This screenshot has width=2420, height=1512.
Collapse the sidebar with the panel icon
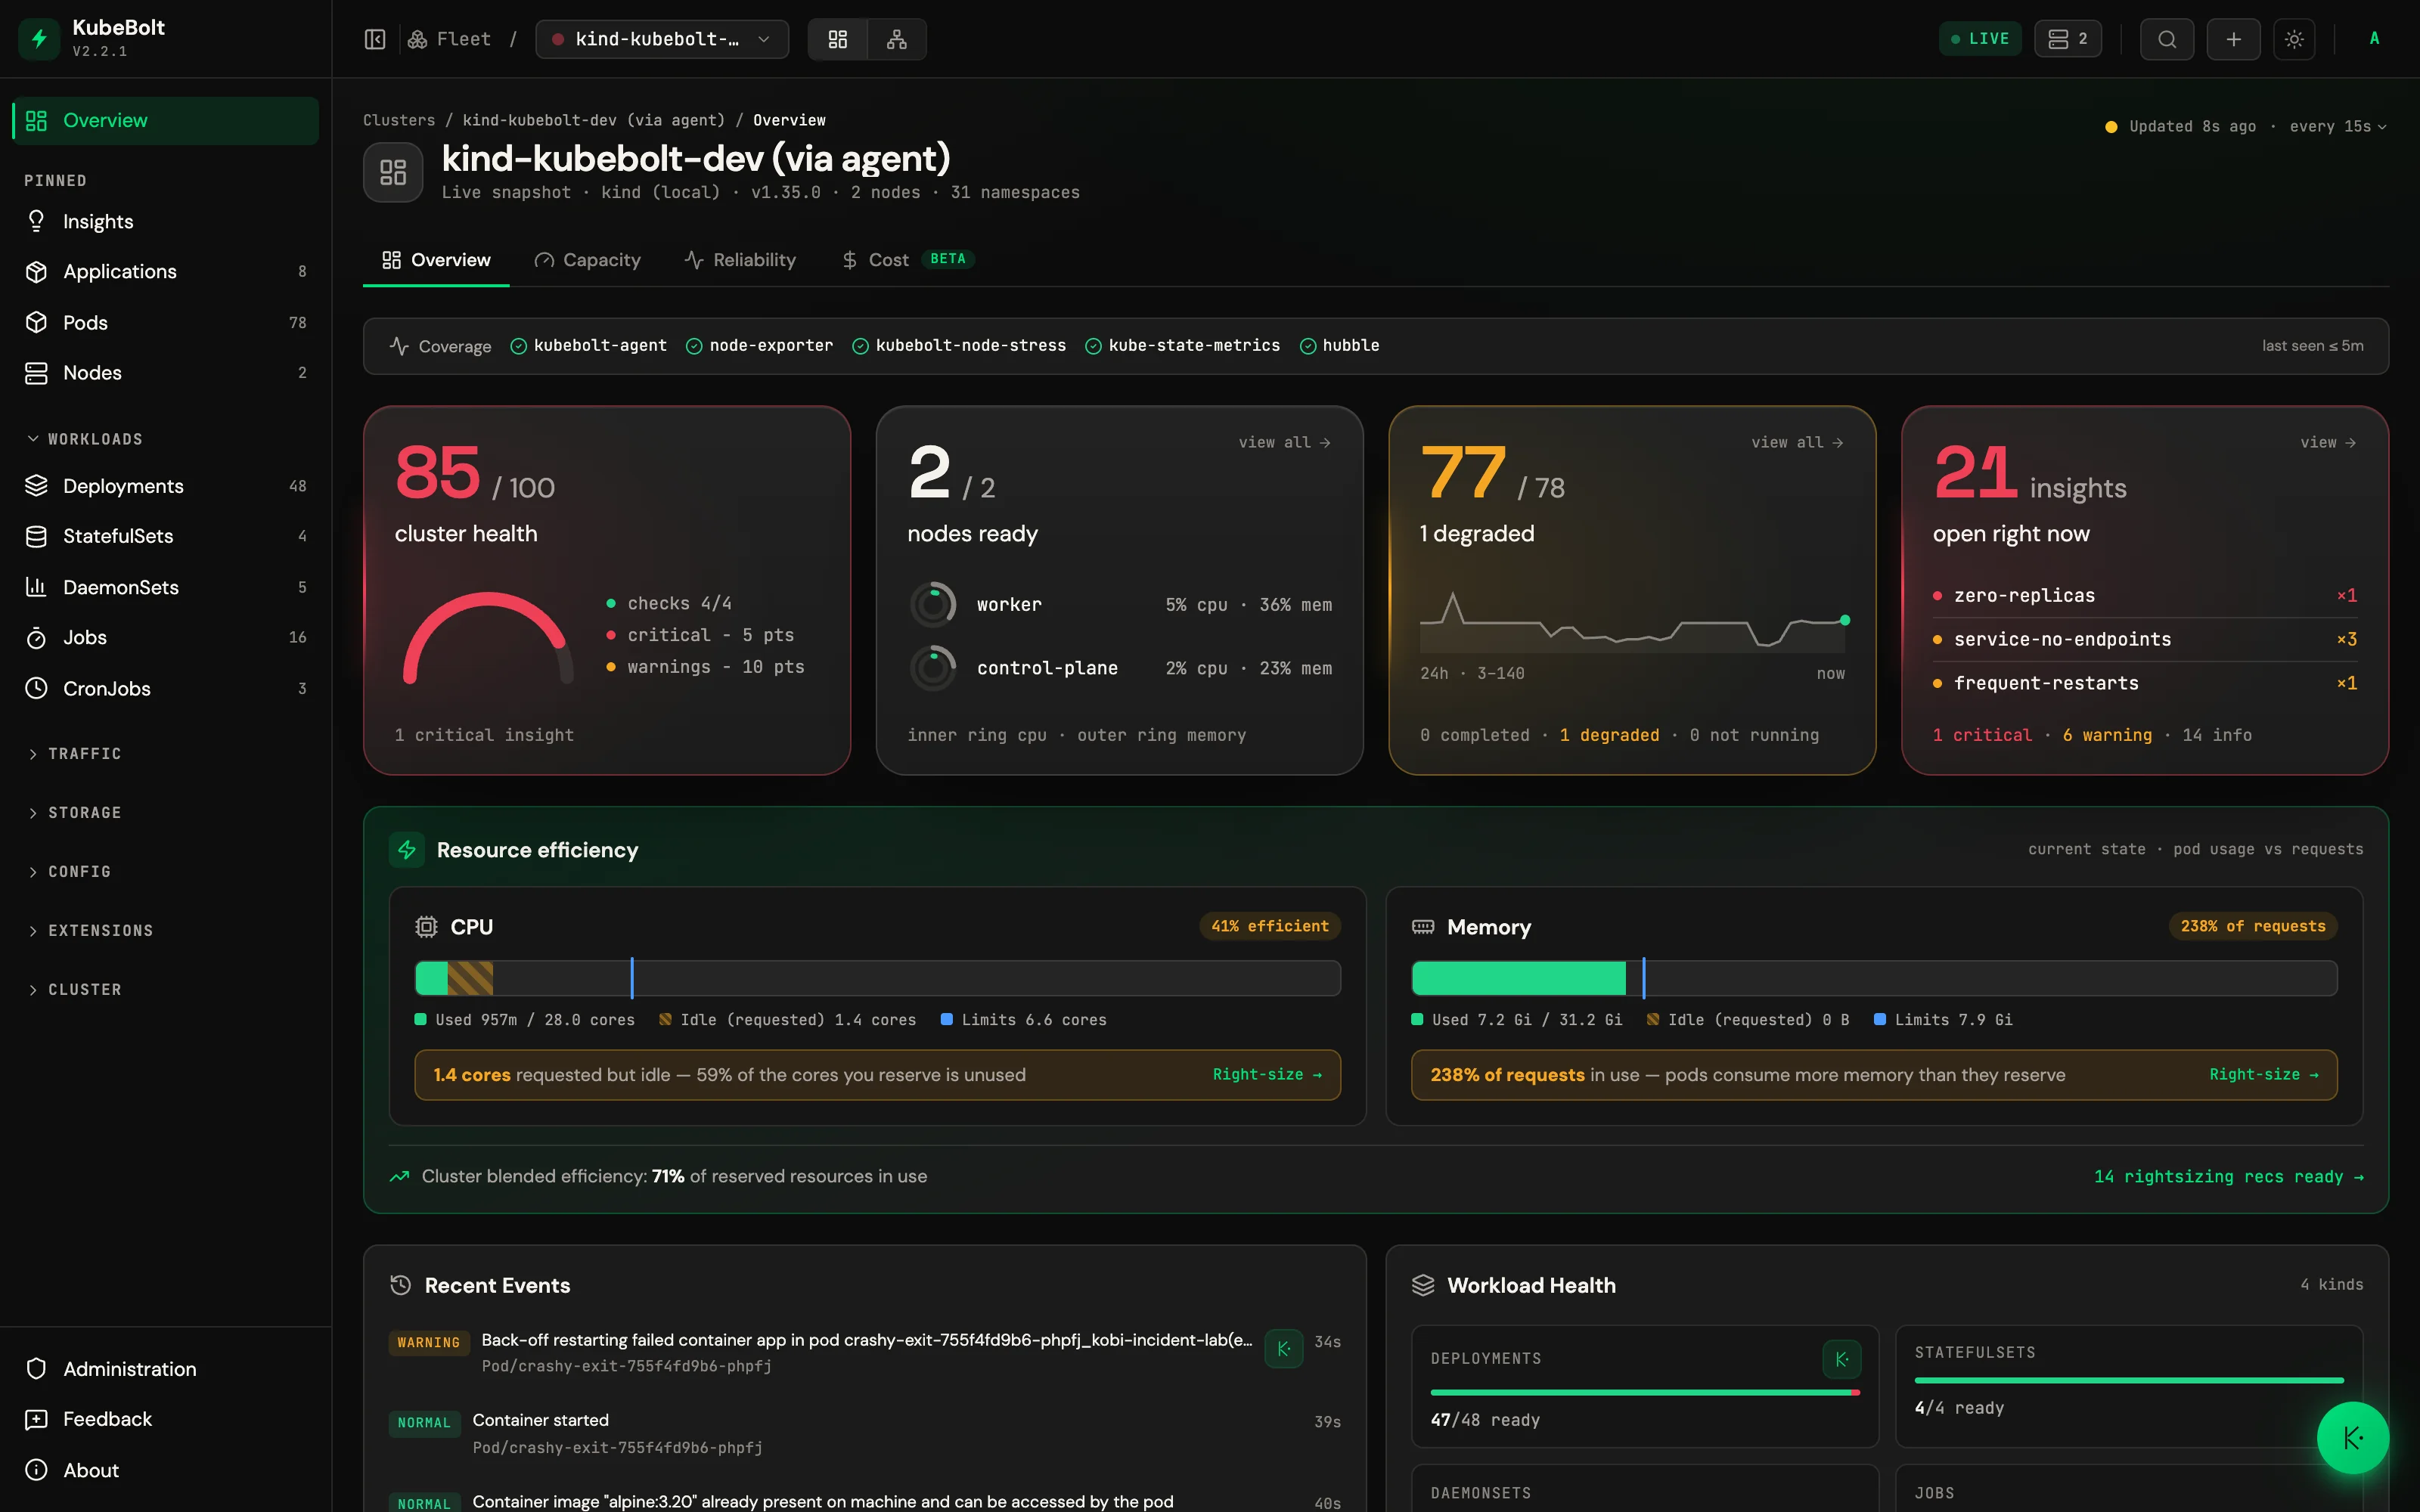point(375,39)
